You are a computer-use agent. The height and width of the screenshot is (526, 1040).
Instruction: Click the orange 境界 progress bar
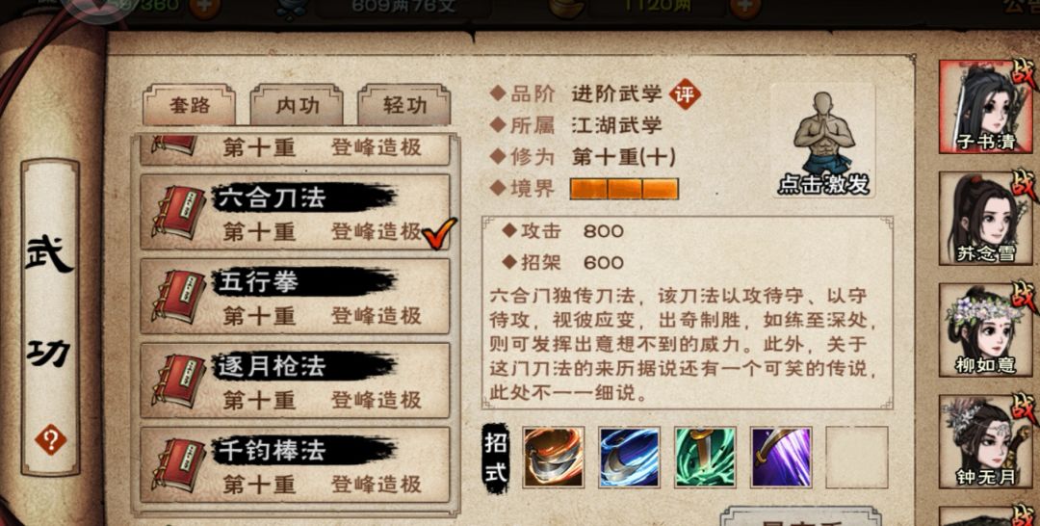click(624, 189)
